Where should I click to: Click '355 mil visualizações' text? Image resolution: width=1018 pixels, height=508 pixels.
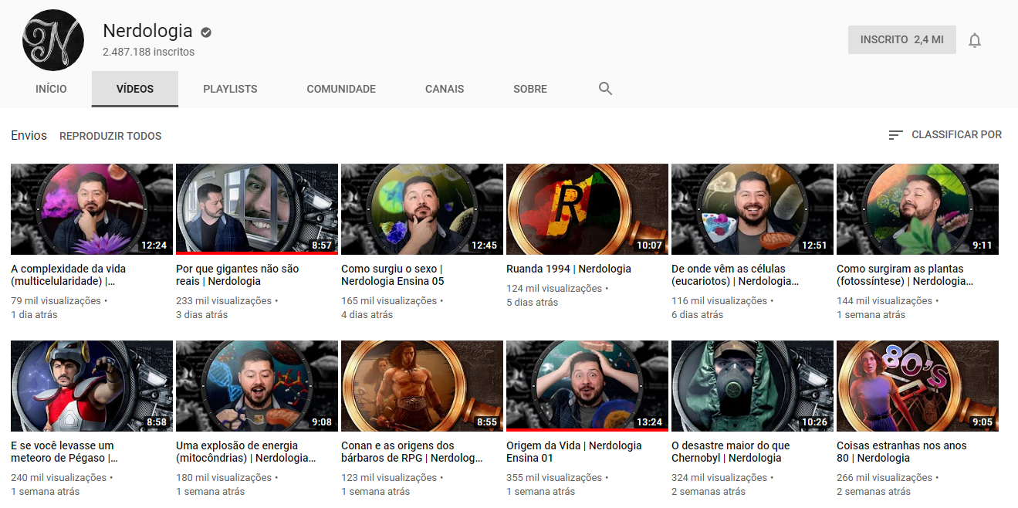pyautogui.click(x=554, y=477)
